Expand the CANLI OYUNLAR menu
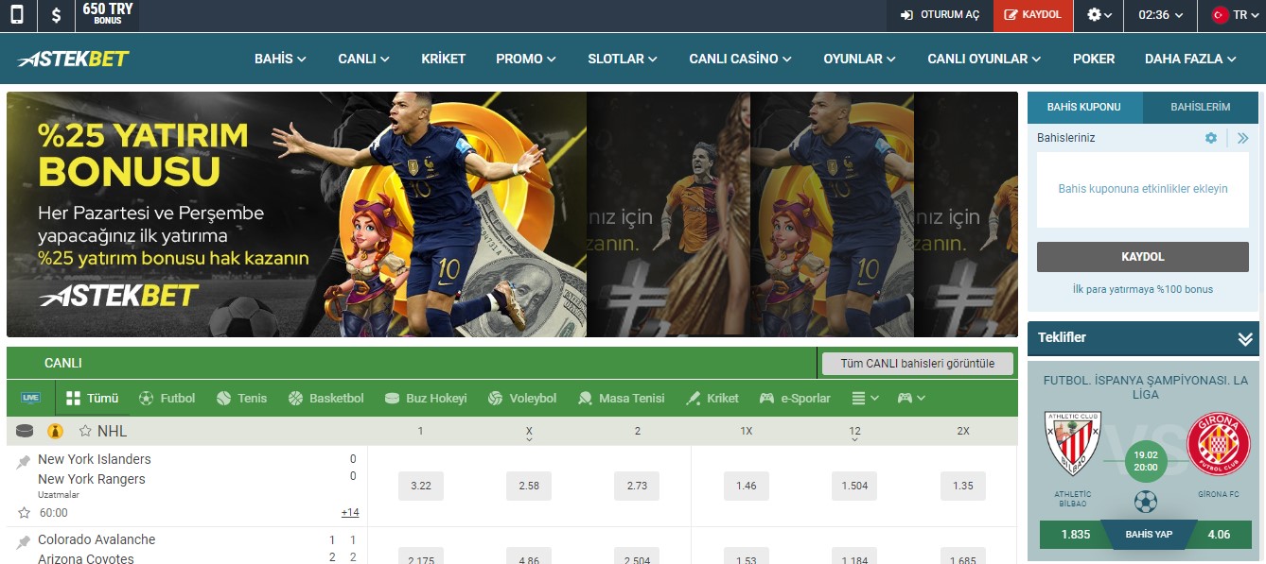This screenshot has width=1266, height=564. click(984, 59)
